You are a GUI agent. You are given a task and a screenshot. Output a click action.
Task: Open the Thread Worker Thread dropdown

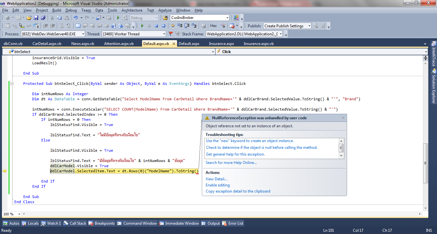click(x=164, y=34)
